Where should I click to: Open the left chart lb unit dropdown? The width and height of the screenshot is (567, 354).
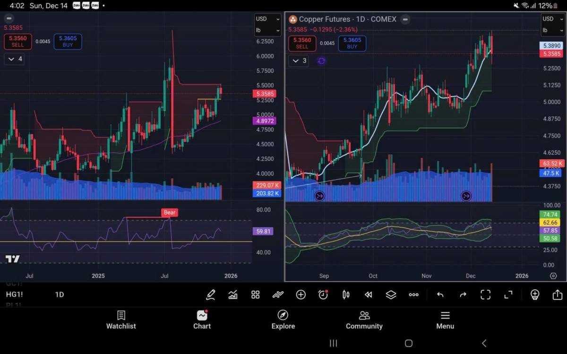(x=267, y=30)
